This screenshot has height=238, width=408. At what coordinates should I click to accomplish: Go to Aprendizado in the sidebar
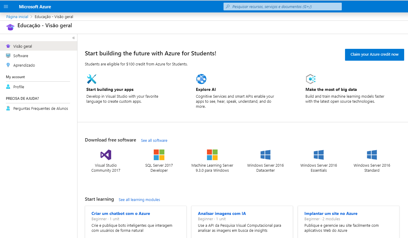[x=24, y=65]
